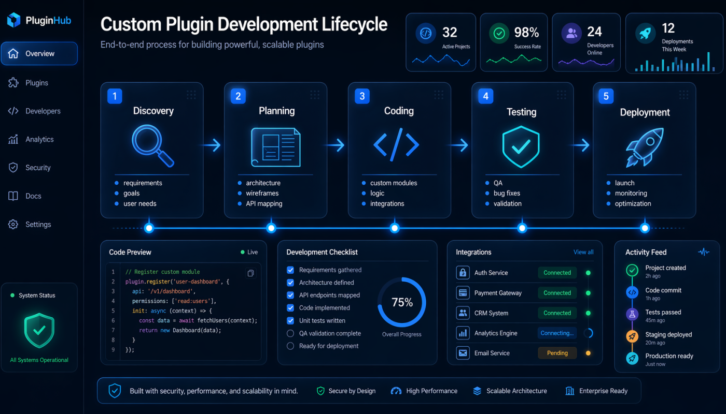Click the Security shield icon in sidebar
Screen dimensions: 726x414
(13, 167)
